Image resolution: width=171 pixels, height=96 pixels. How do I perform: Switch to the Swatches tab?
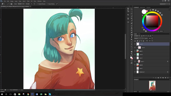click(x=148, y=7)
